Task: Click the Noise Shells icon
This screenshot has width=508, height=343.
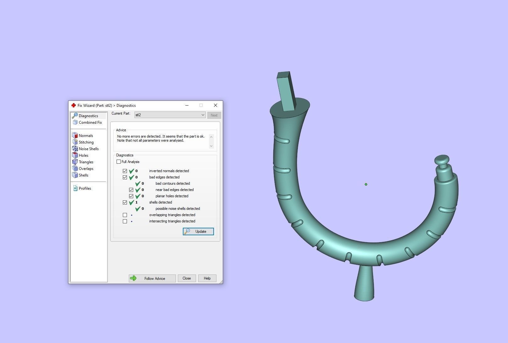Action: (x=75, y=149)
